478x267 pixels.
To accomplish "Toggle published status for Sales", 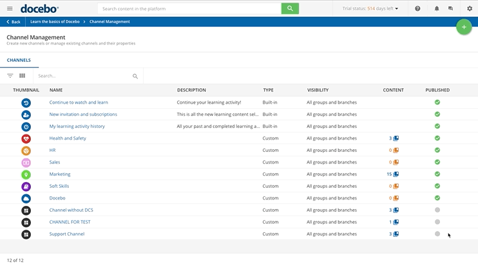I will [x=437, y=162].
